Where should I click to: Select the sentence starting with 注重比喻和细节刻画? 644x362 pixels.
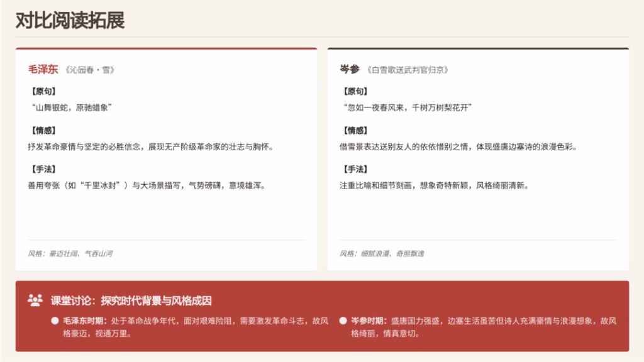tap(434, 185)
